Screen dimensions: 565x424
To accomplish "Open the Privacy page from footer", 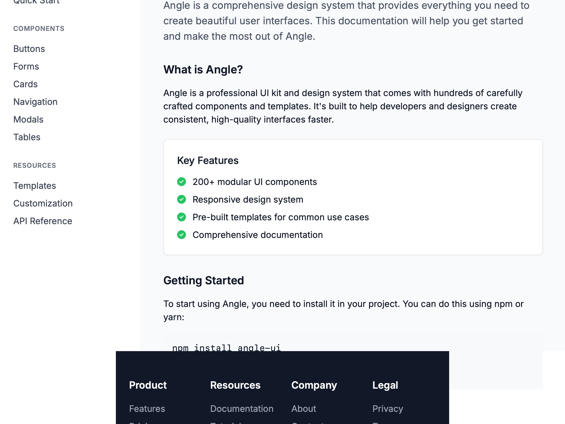I will coord(388,409).
